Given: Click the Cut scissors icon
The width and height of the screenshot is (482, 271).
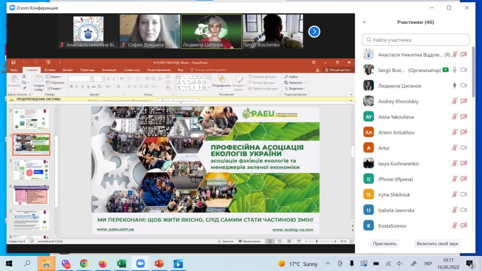Looking at the screenshot, I should tap(24, 77).
